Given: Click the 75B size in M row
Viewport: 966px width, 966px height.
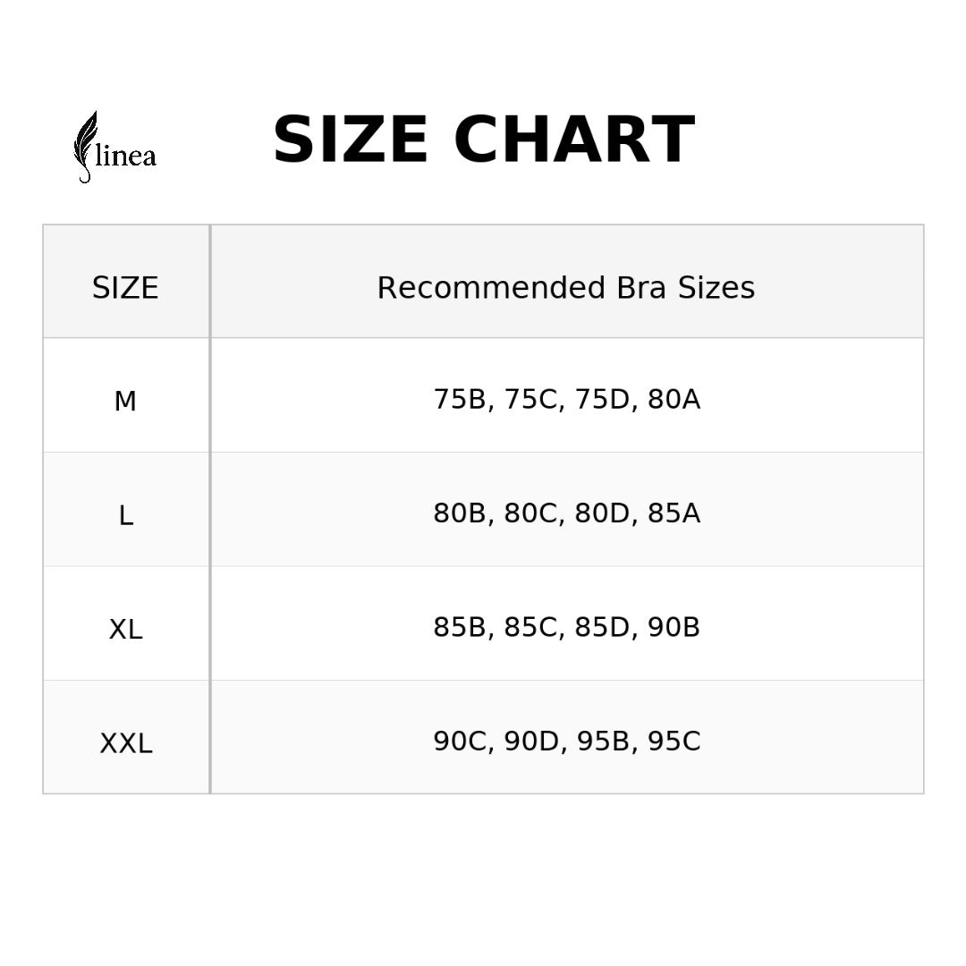Looking at the screenshot, I should point(460,400).
